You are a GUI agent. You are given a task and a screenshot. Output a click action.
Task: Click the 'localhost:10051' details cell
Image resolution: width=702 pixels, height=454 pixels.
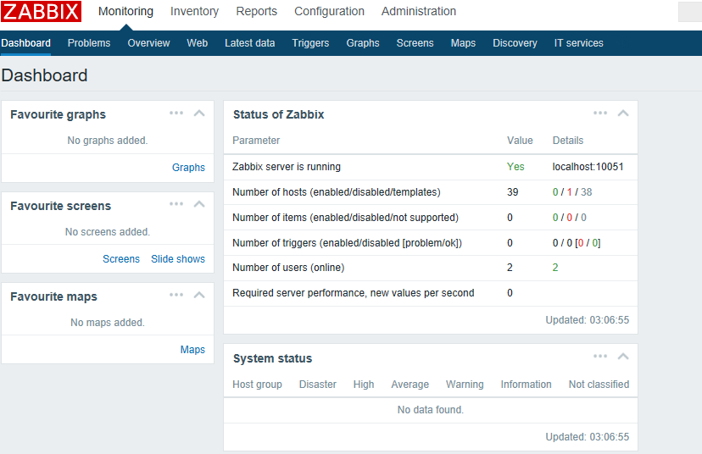tap(588, 167)
